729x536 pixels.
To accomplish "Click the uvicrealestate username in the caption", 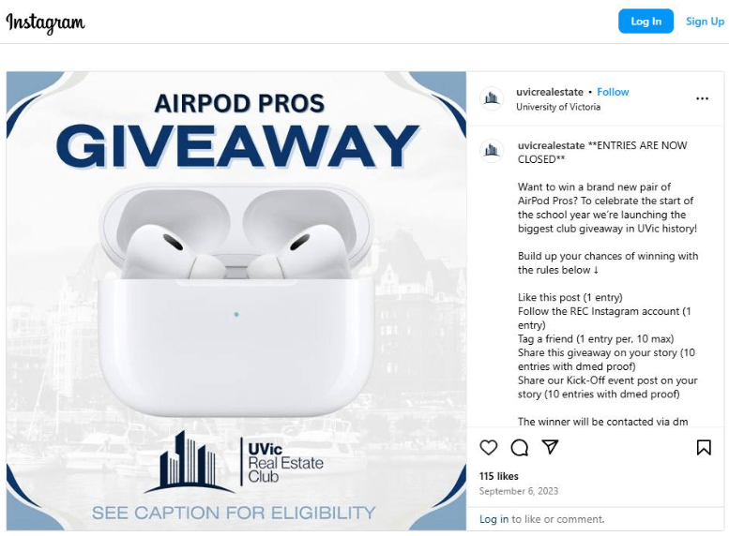I will click(551, 145).
